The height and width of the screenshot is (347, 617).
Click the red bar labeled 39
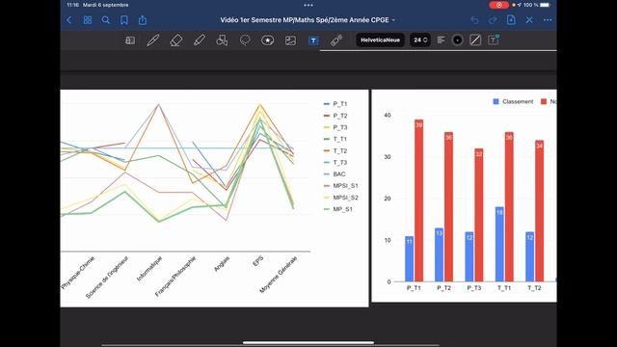click(x=418, y=200)
